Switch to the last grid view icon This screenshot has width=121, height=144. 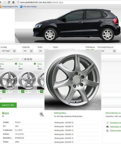click(31, 59)
